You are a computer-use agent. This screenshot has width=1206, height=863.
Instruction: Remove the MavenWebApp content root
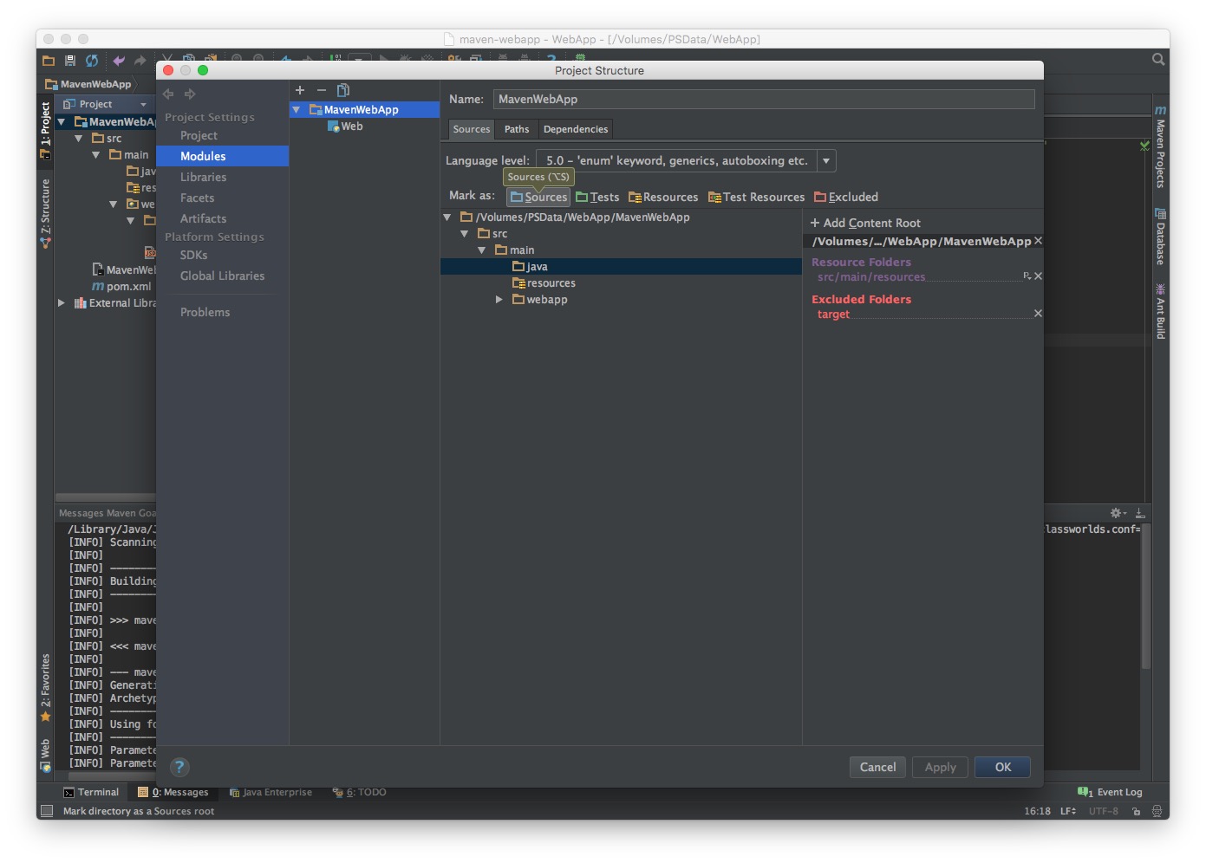1038,241
